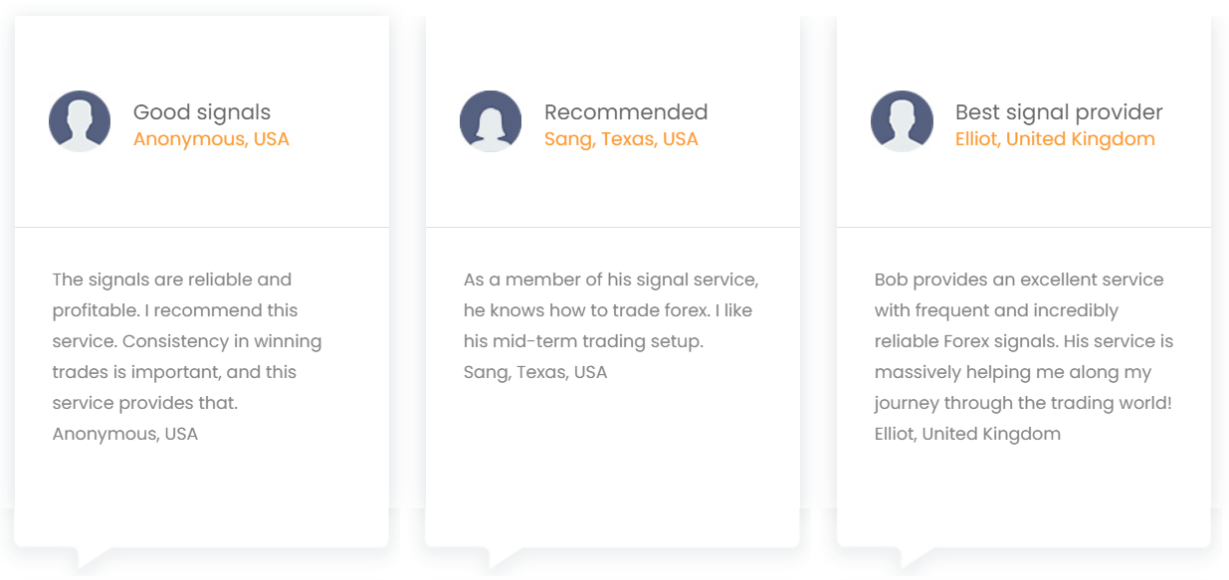1229x580 pixels.
Task: Click Elliot's profile avatar icon
Action: pyautogui.click(x=902, y=121)
